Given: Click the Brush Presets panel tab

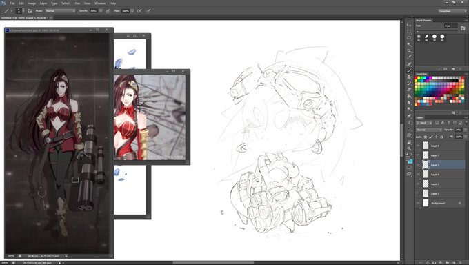Looking at the screenshot, I should pos(424,21).
